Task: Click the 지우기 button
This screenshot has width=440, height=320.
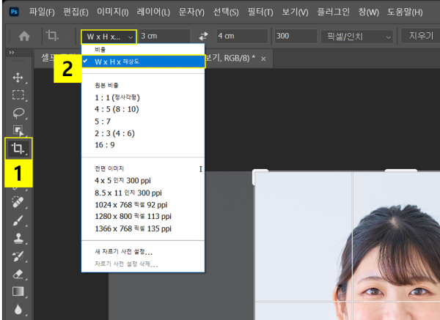Action: tap(421, 36)
